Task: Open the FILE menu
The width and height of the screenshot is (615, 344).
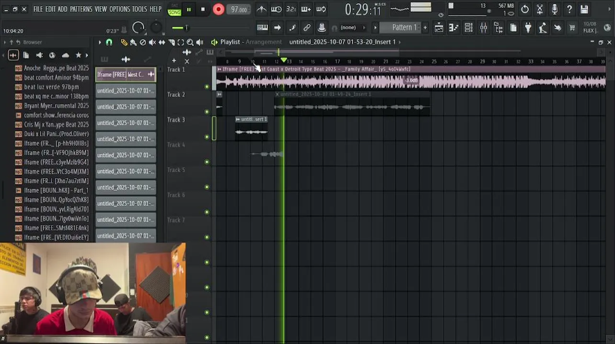Action: (x=38, y=9)
